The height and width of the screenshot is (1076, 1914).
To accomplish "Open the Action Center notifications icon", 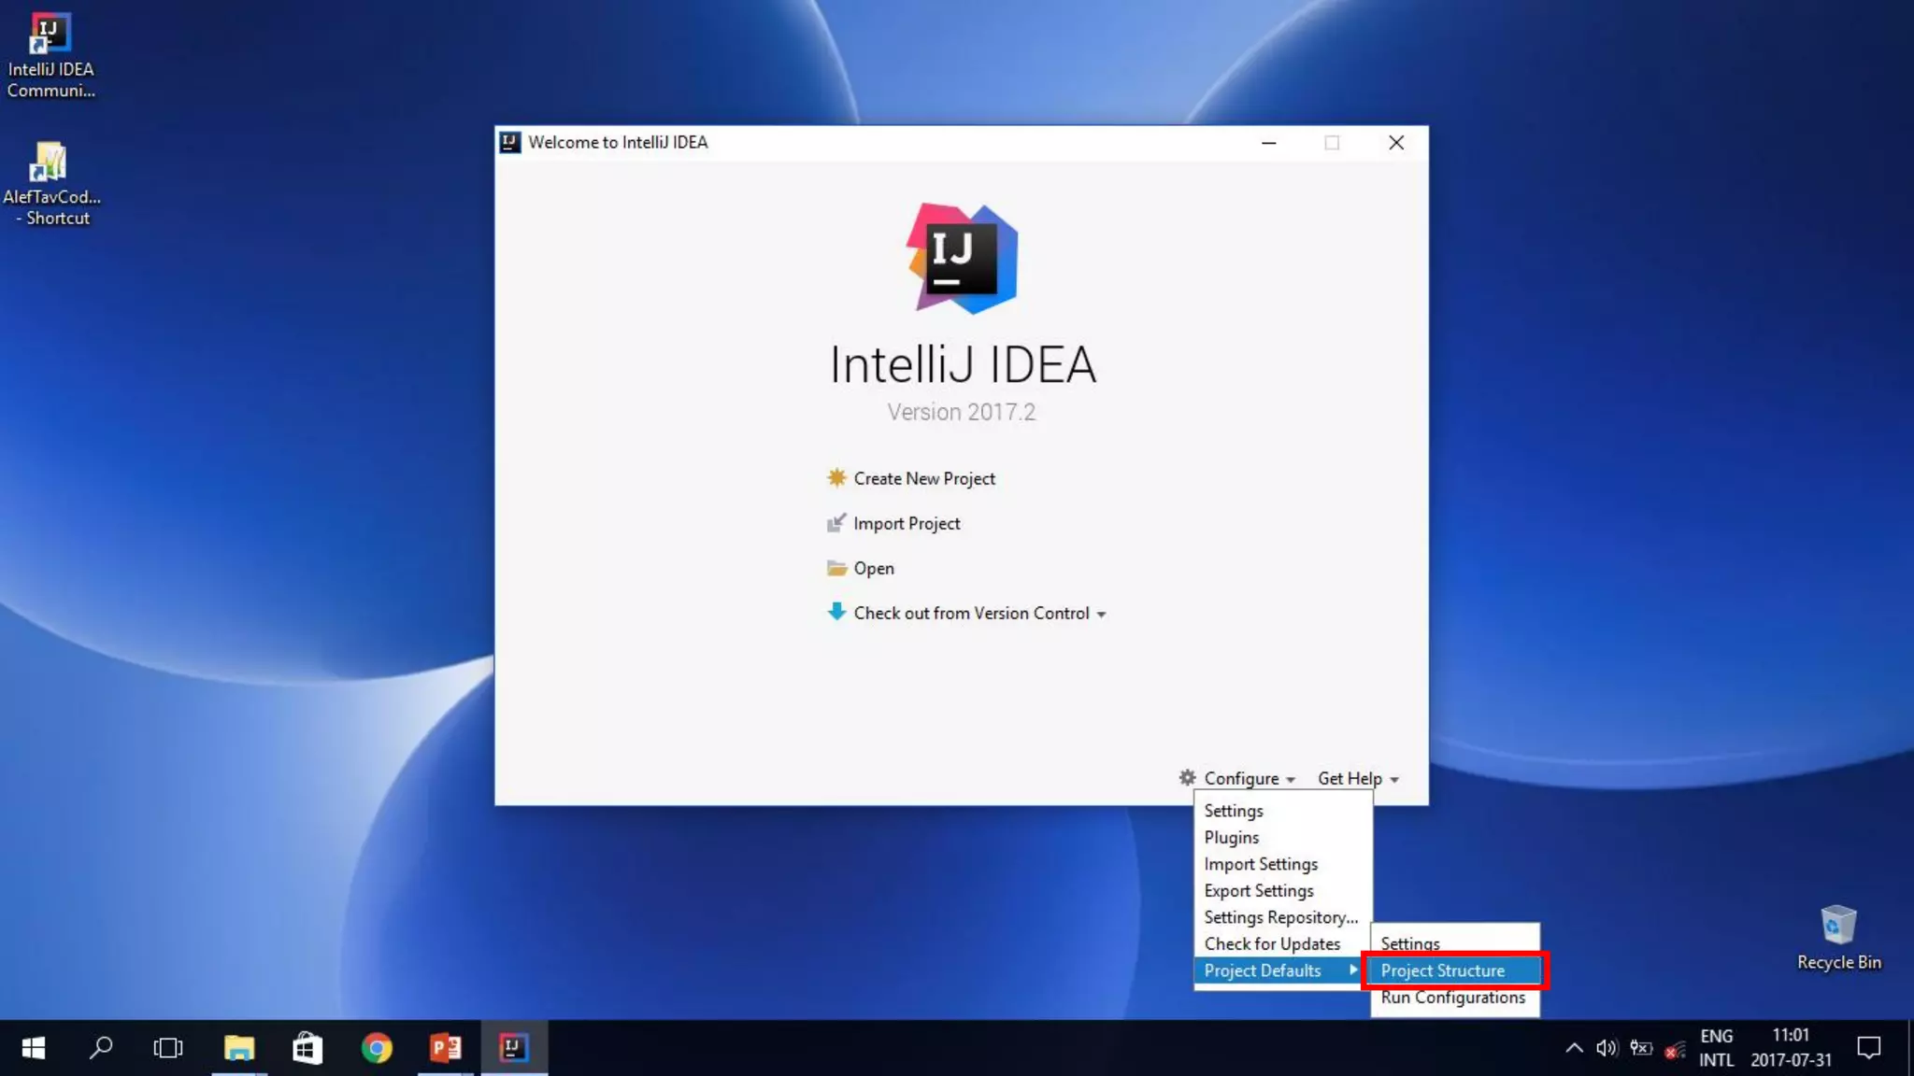I will click(1868, 1048).
